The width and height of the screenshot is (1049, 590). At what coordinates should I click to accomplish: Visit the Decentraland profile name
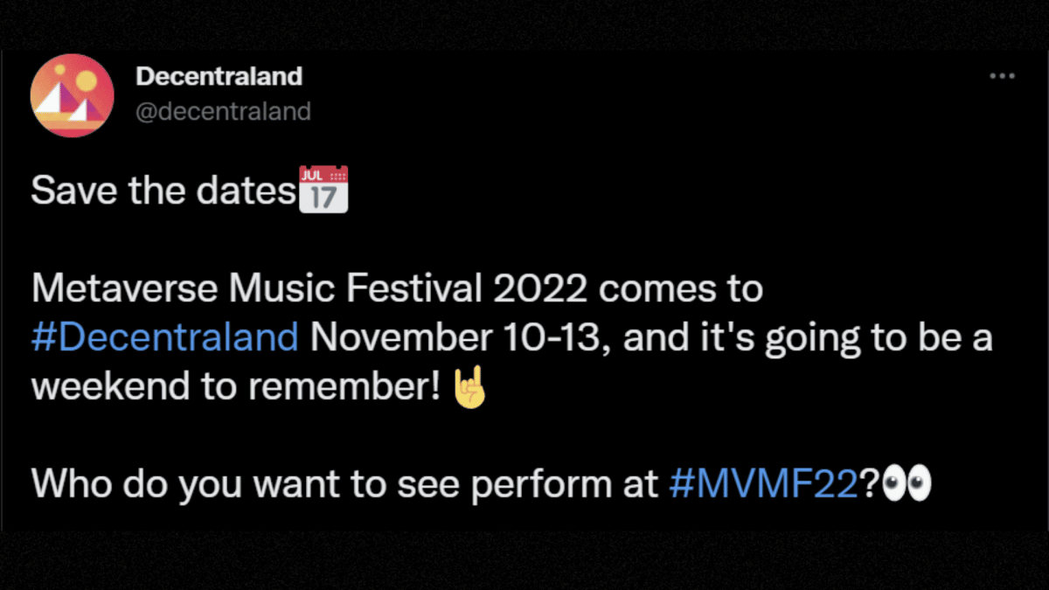coord(219,75)
